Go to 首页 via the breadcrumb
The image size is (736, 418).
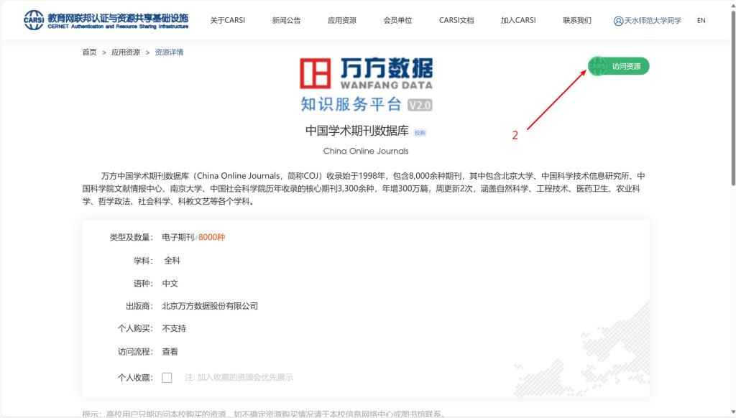(x=89, y=52)
